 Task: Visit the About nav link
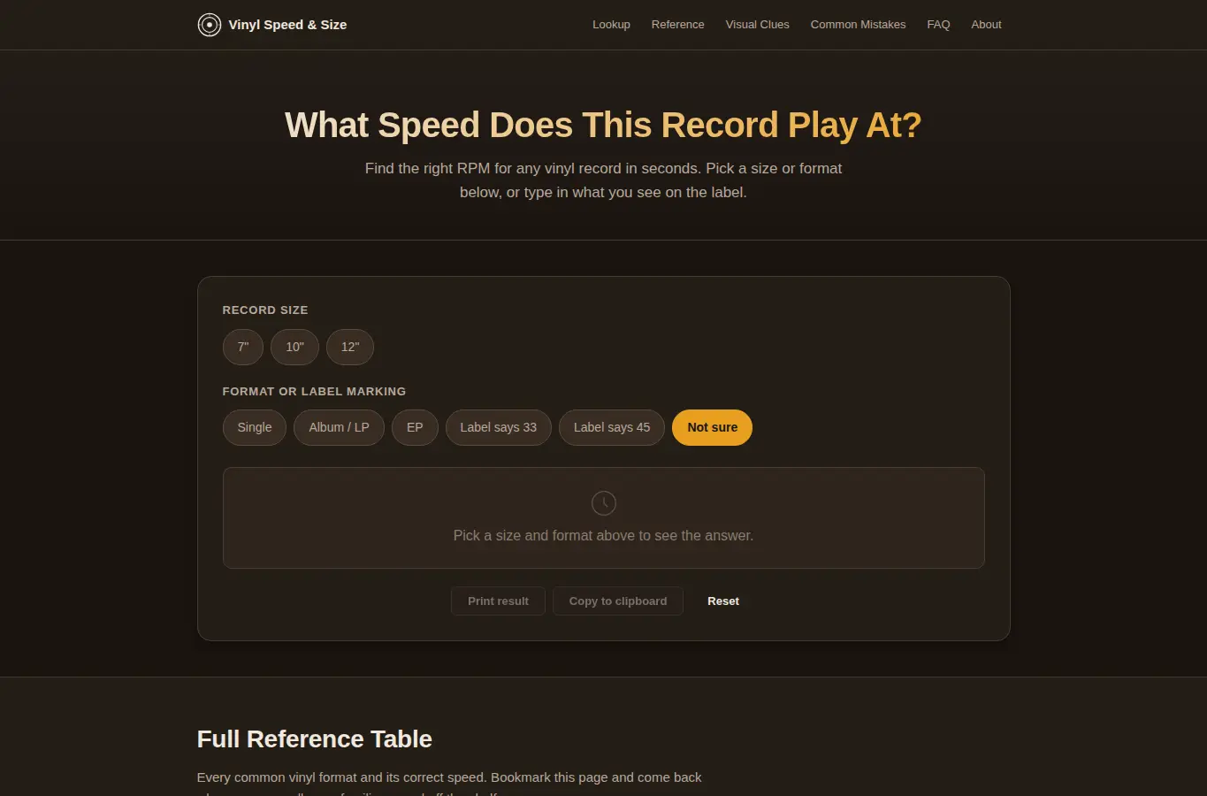coord(986,25)
